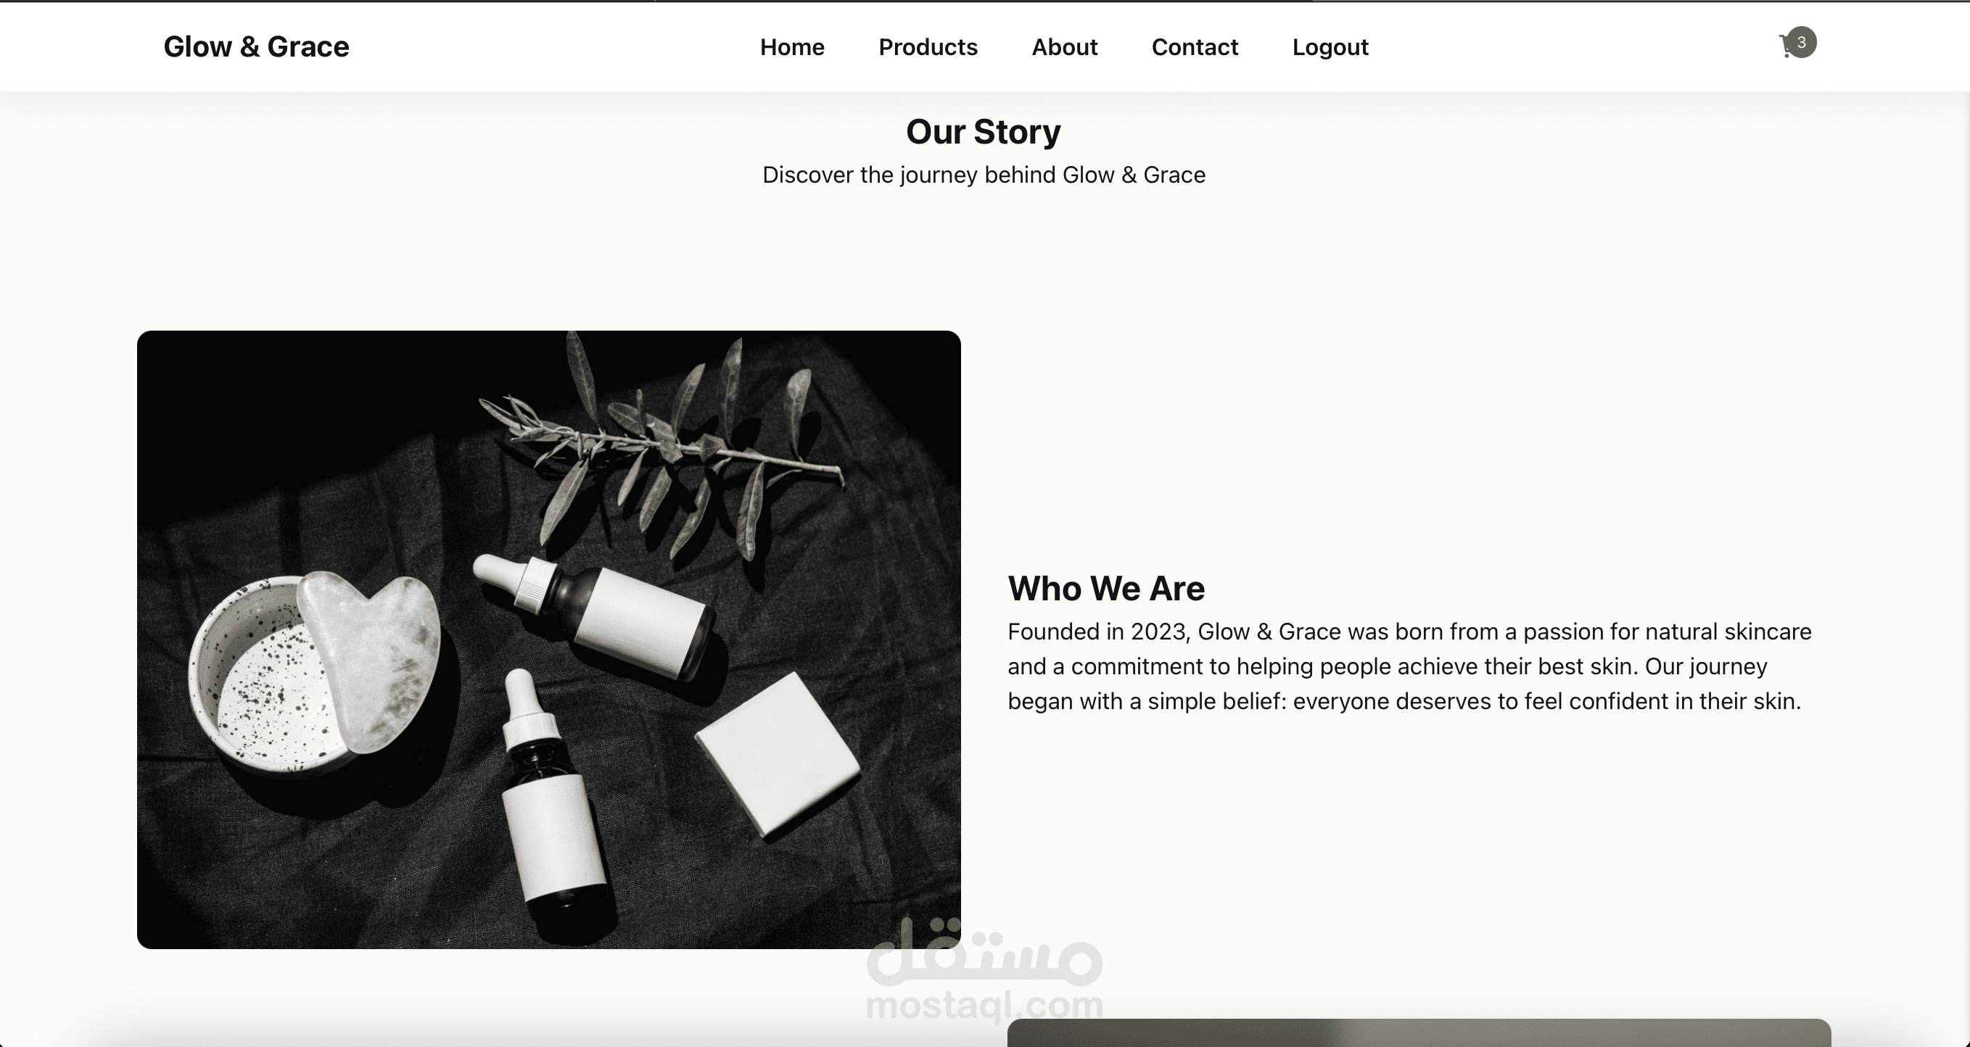The height and width of the screenshot is (1047, 1970).
Task: Click the Founded in 2023 paragraph
Action: [1409, 666]
